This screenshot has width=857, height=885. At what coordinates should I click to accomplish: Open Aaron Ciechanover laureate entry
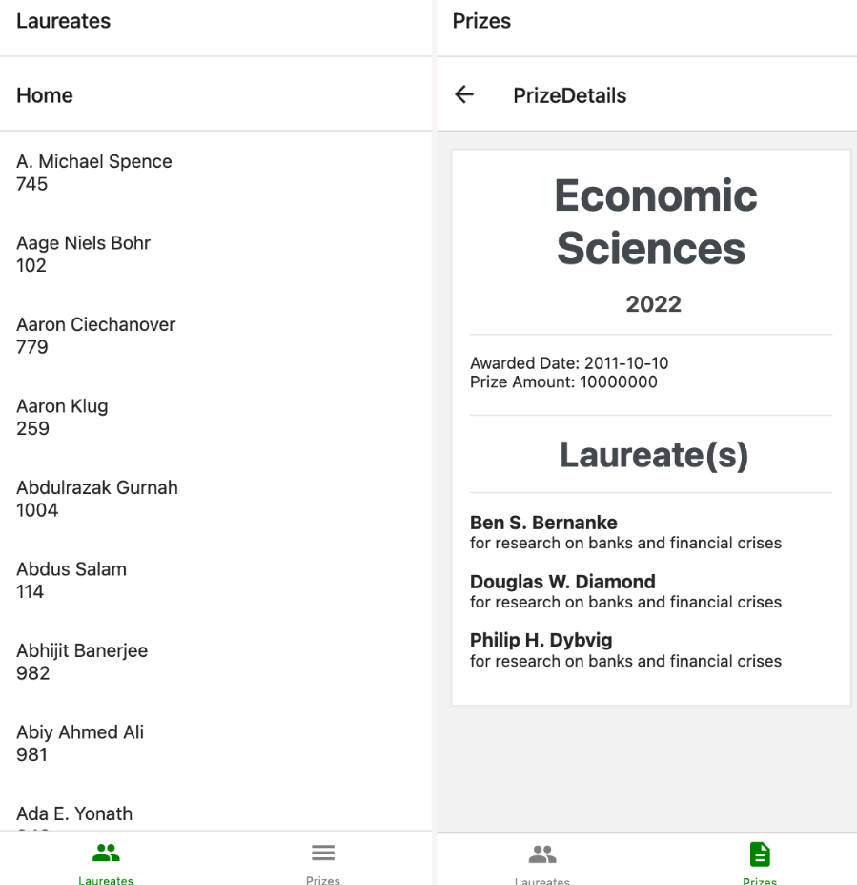[96, 335]
